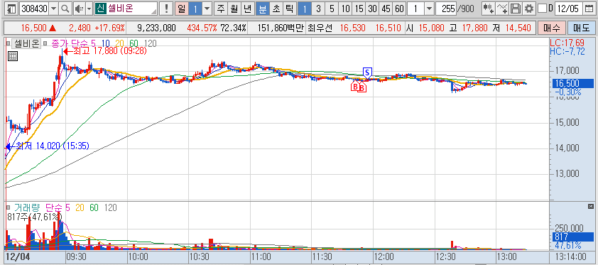The width and height of the screenshot is (598, 265).
Task: Click the exclamation mark info icon
Action: pyautogui.click(x=166, y=9)
